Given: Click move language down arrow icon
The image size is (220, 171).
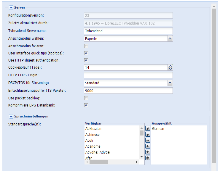Looking at the screenshot, I should (147, 152).
